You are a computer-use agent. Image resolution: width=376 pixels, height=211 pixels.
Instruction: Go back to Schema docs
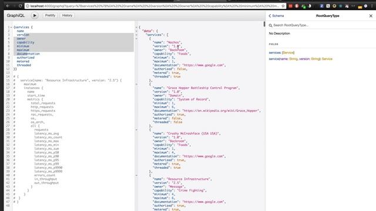click(x=278, y=16)
